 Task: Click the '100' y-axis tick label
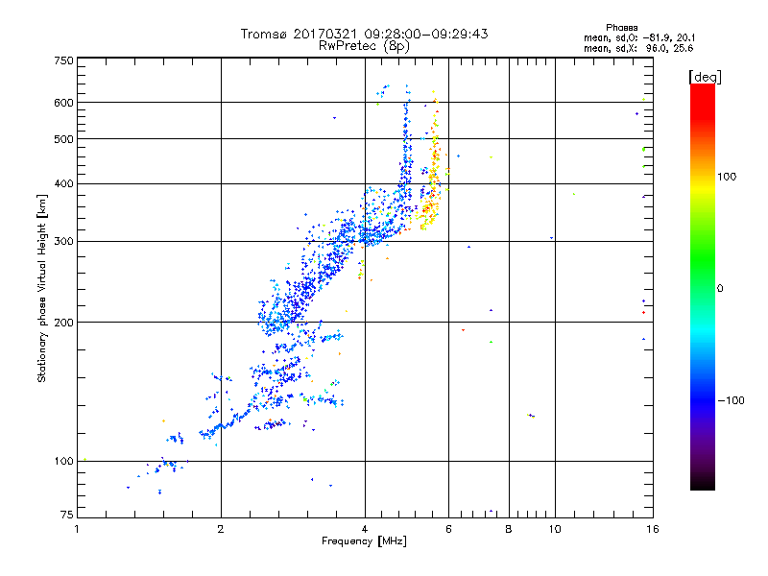tap(63, 461)
